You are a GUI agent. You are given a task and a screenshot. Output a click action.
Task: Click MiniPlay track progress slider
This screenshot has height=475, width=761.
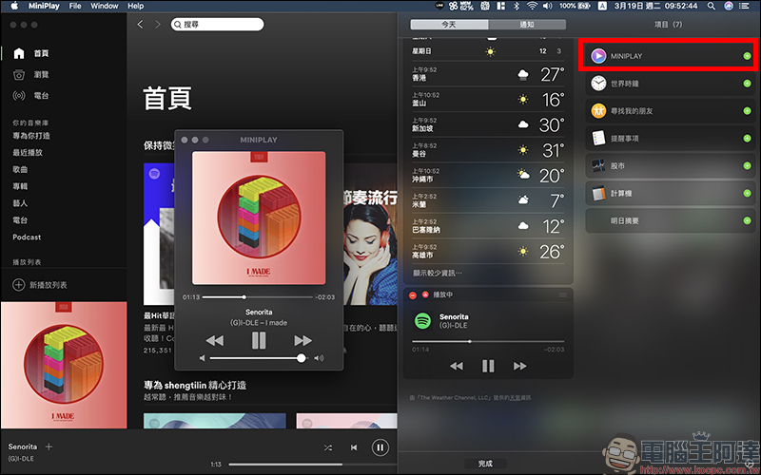[x=258, y=297]
